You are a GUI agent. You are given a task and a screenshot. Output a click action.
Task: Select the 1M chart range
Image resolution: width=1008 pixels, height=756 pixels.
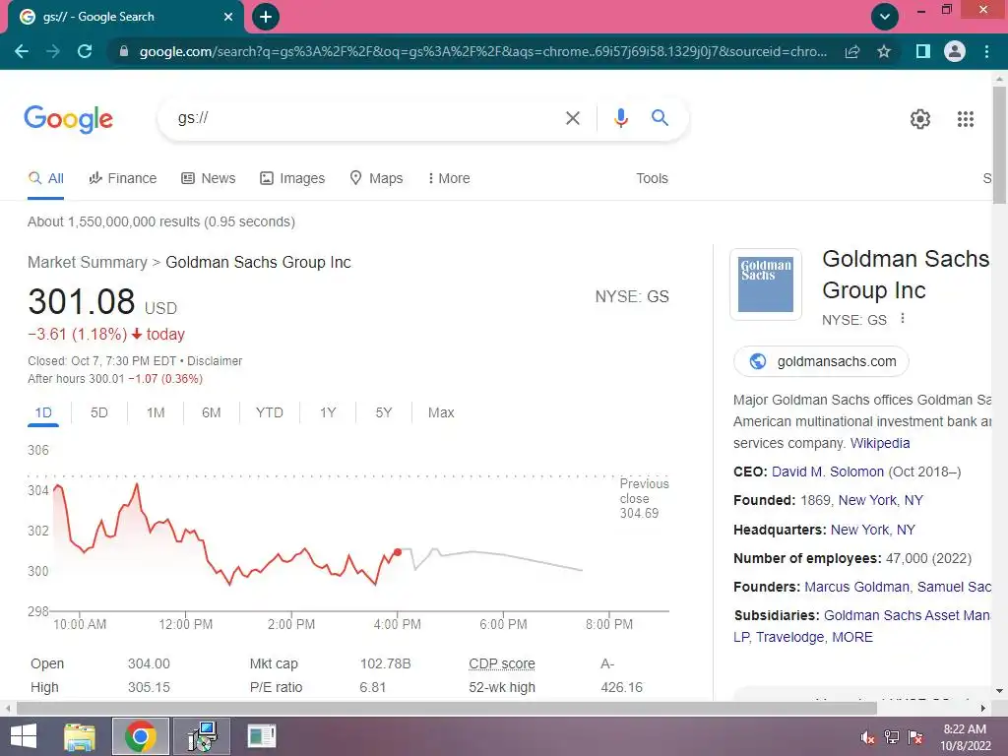[156, 412]
